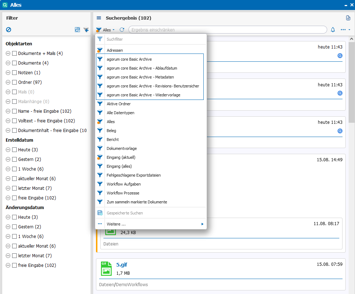Click the reset all filters icon

pyautogui.click(x=9, y=30)
